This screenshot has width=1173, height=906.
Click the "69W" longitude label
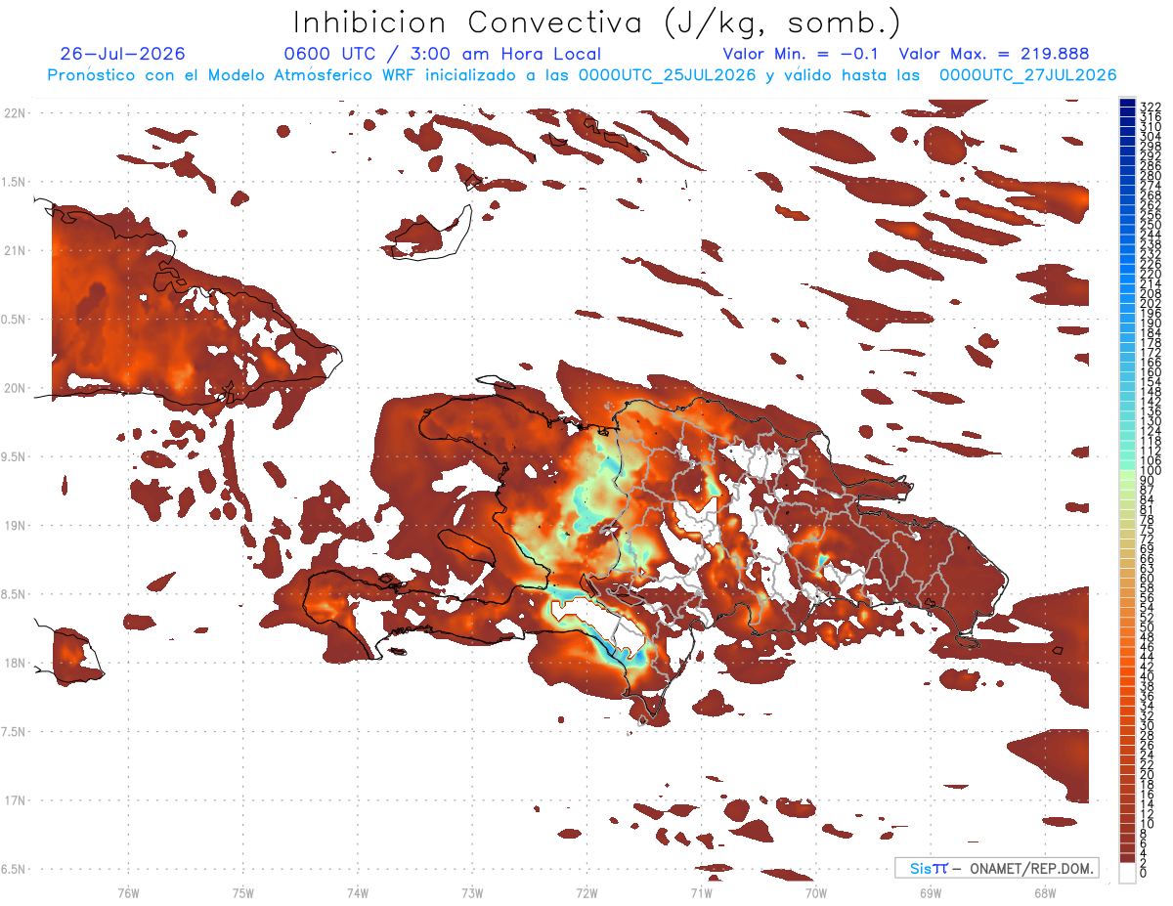(x=931, y=893)
